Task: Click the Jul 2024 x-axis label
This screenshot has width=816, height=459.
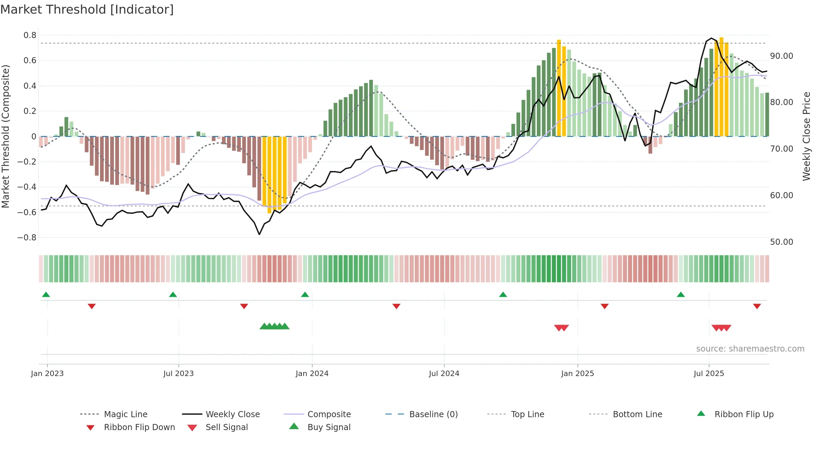Action: 444,373
